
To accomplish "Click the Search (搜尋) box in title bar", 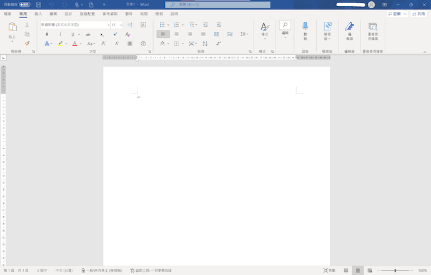I will [x=218, y=4].
